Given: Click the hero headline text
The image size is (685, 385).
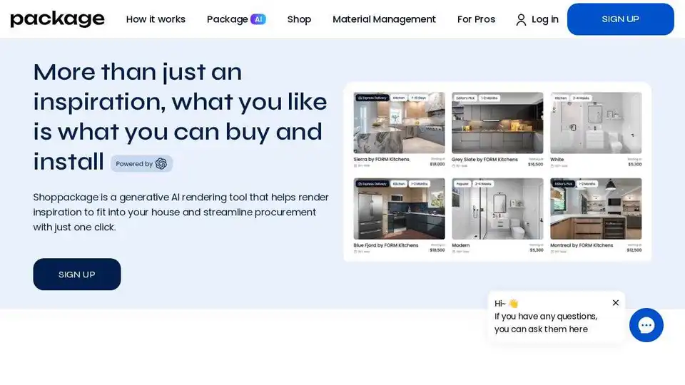Looking at the screenshot, I should tap(180, 116).
